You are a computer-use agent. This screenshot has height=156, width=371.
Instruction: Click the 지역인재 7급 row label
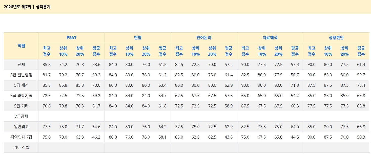coord(21,137)
